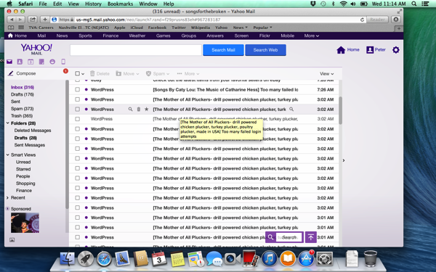
Task: Go to Sports in the Yahoo navigation bar
Action: [x=85, y=36]
